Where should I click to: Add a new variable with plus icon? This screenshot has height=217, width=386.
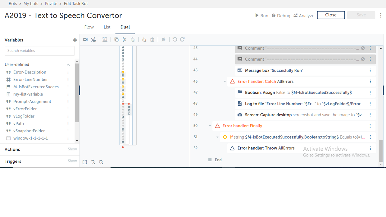click(75, 40)
